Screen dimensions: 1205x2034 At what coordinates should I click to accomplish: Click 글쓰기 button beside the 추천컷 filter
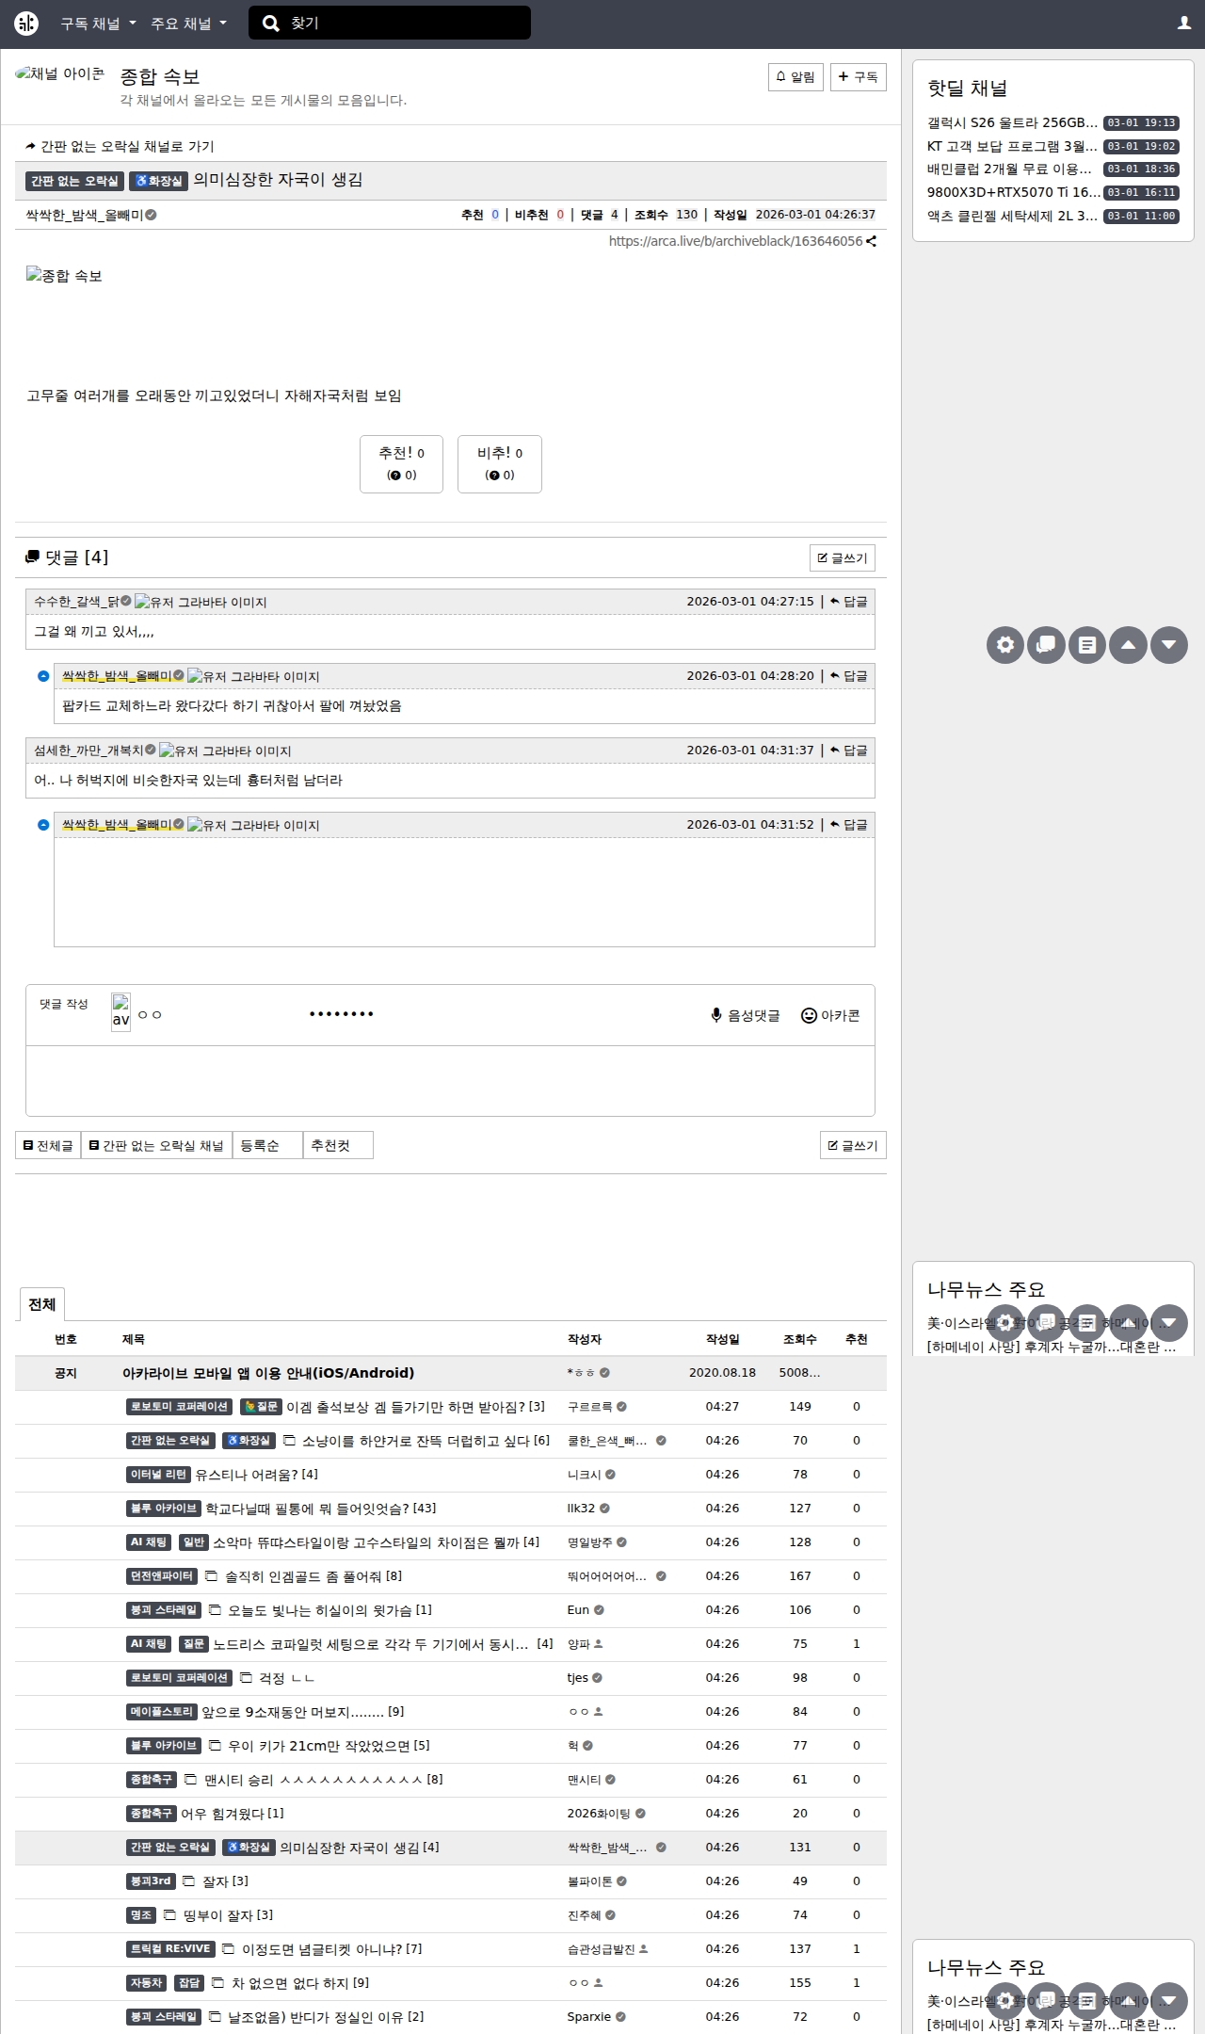pyautogui.click(x=853, y=1145)
